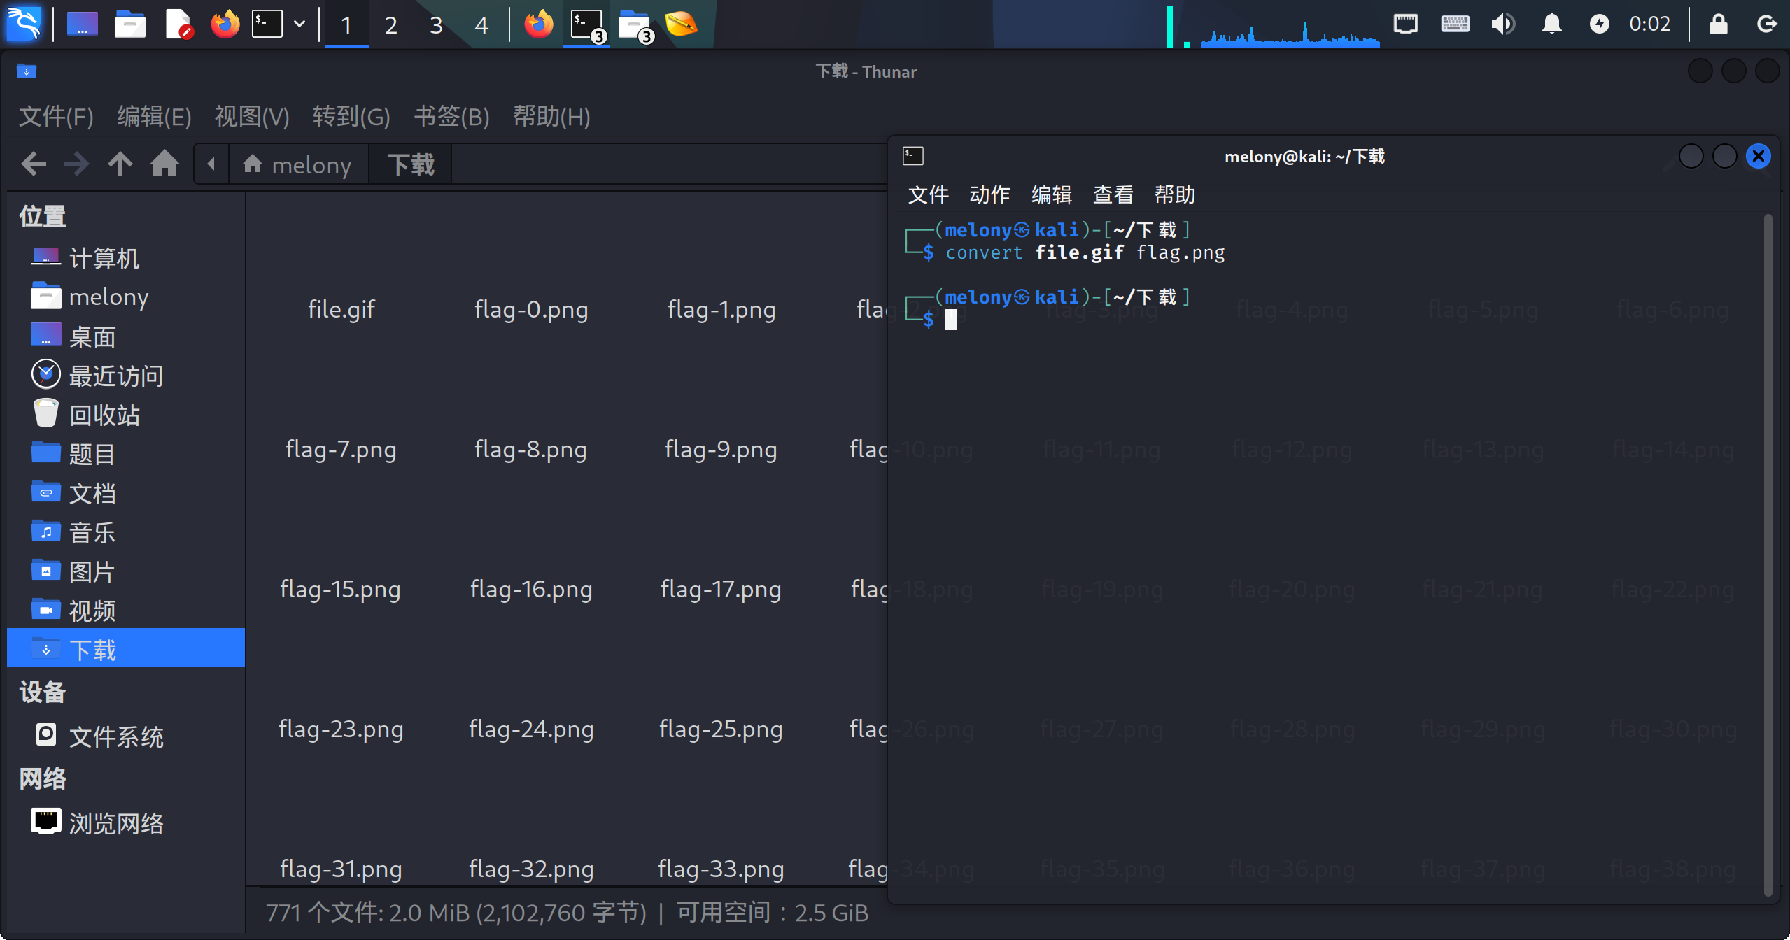This screenshot has width=1790, height=940.
Task: Click the Thunar back navigation arrow
Action: click(34, 165)
